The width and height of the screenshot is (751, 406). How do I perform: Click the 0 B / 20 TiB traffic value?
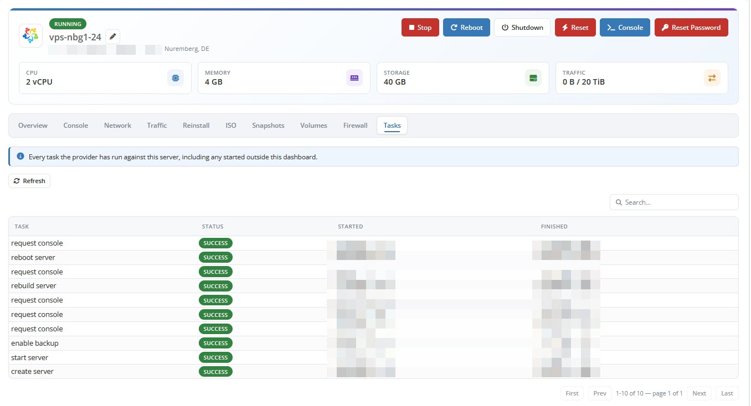coord(584,82)
